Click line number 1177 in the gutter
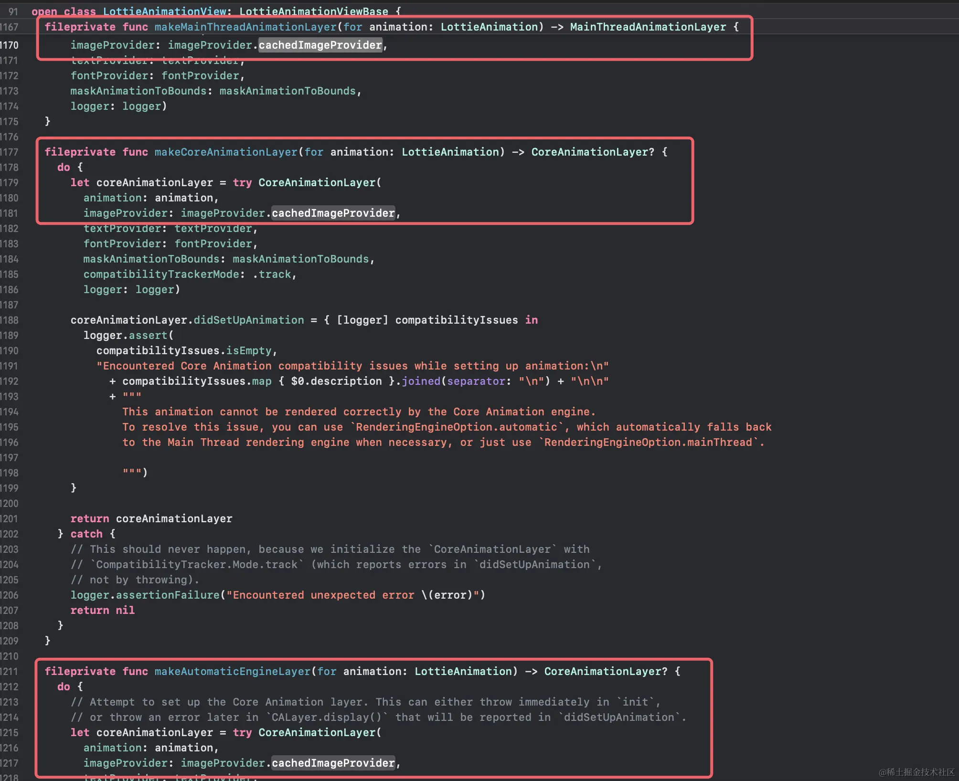959x781 pixels. click(9, 152)
